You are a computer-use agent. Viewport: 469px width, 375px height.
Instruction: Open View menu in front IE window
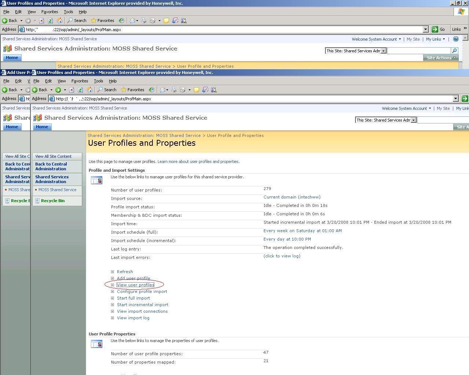click(x=62, y=81)
